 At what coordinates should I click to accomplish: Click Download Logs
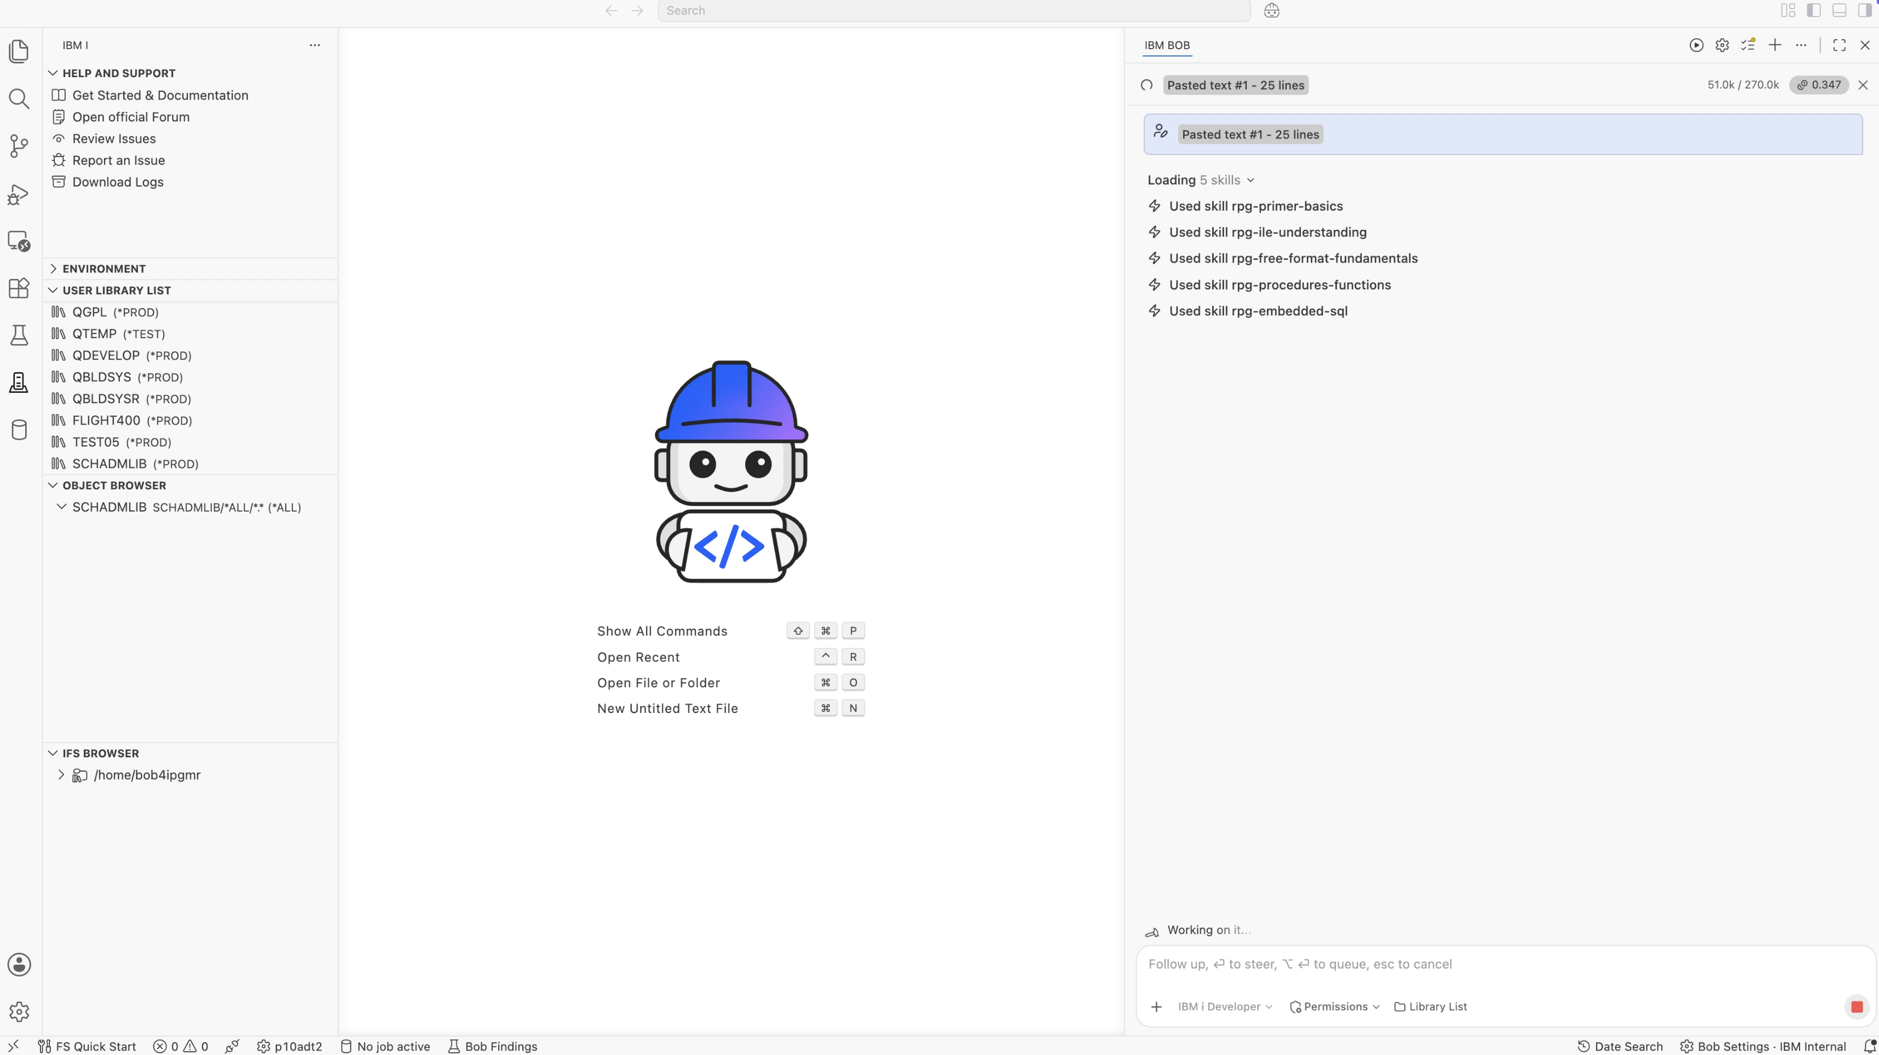117,182
